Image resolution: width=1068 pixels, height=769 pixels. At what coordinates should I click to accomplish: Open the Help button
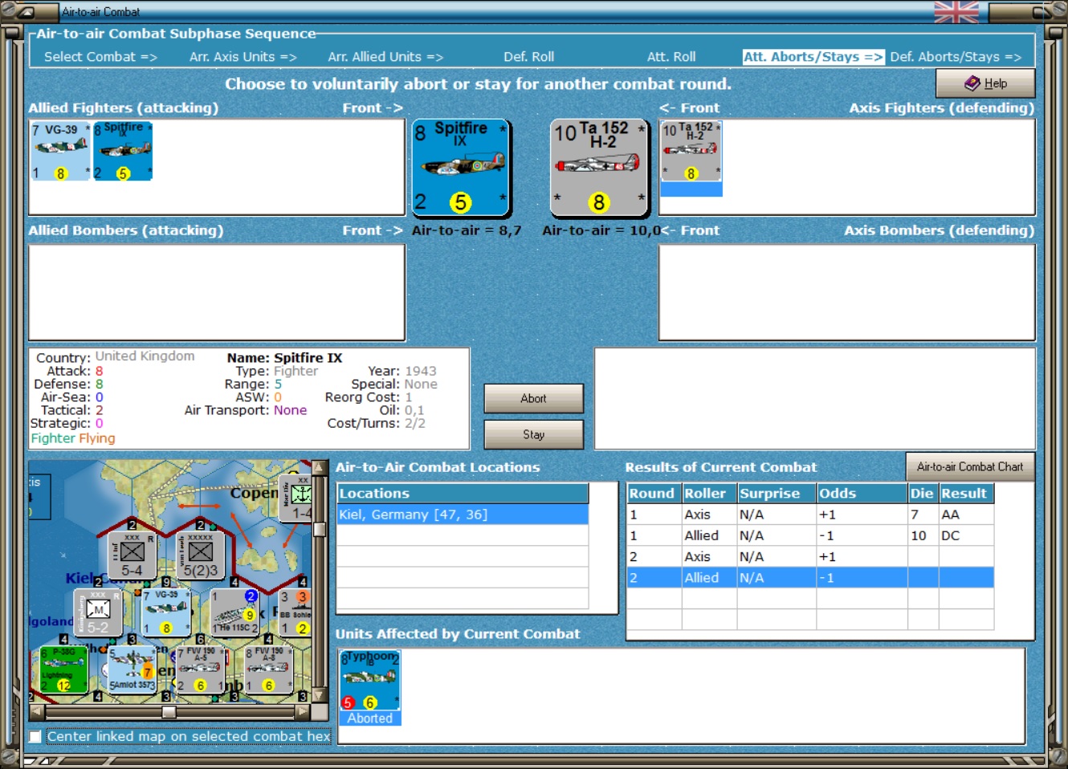[985, 83]
